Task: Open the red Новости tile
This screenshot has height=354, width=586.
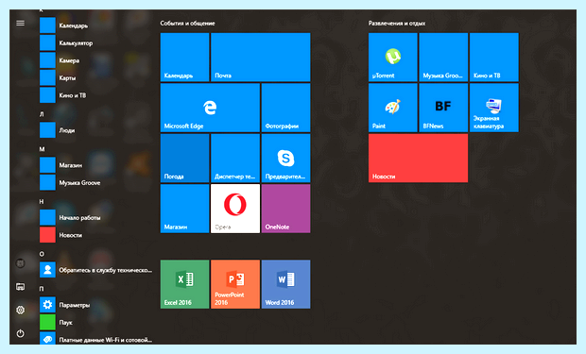Action: pyautogui.click(x=418, y=158)
